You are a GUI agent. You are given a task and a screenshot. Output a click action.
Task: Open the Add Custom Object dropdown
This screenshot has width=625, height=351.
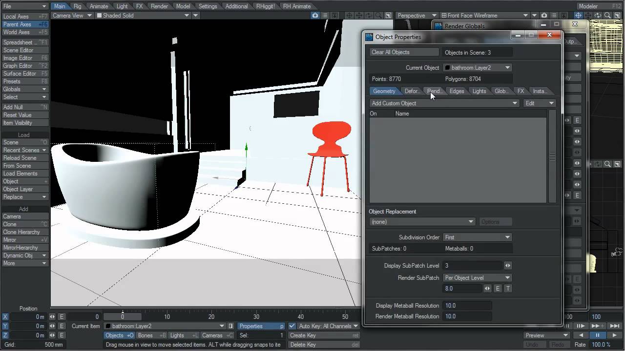[x=444, y=103]
